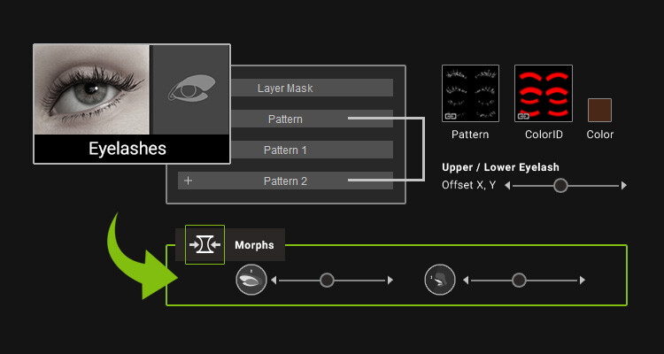
Task: Select the eyelid morph round icon
Action: click(x=251, y=280)
